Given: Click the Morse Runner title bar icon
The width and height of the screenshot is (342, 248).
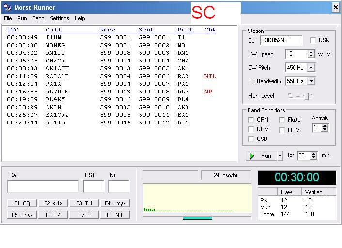Looking at the screenshot, I should click(7, 7).
